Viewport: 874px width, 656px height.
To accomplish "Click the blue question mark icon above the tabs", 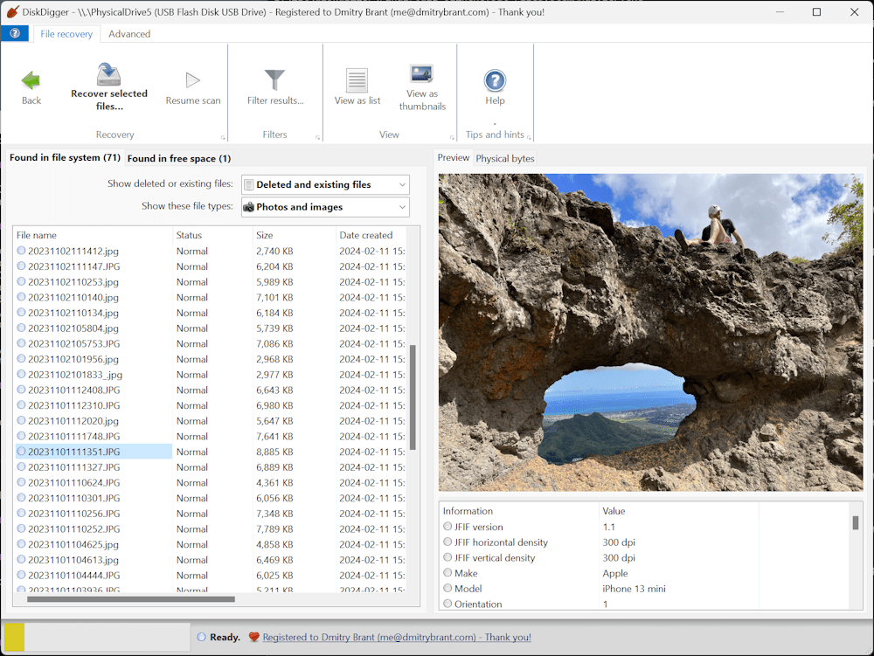I will click(14, 32).
